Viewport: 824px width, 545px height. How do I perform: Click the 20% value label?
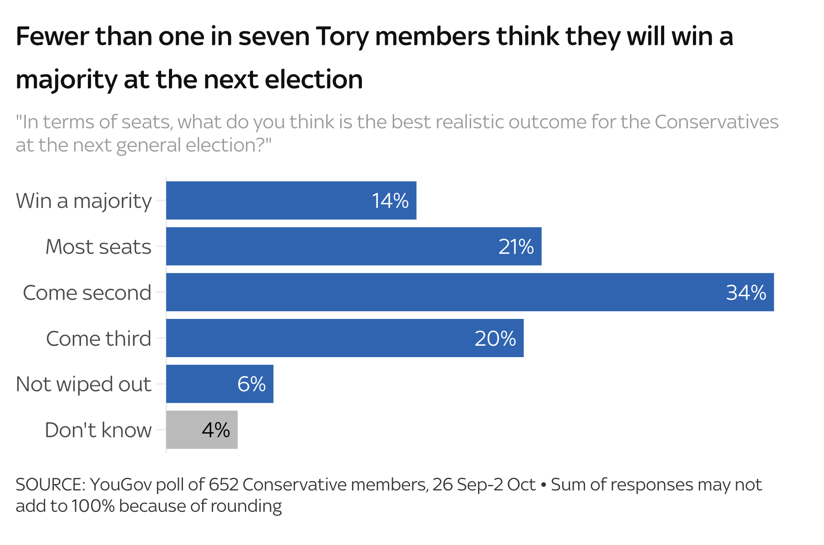click(495, 338)
